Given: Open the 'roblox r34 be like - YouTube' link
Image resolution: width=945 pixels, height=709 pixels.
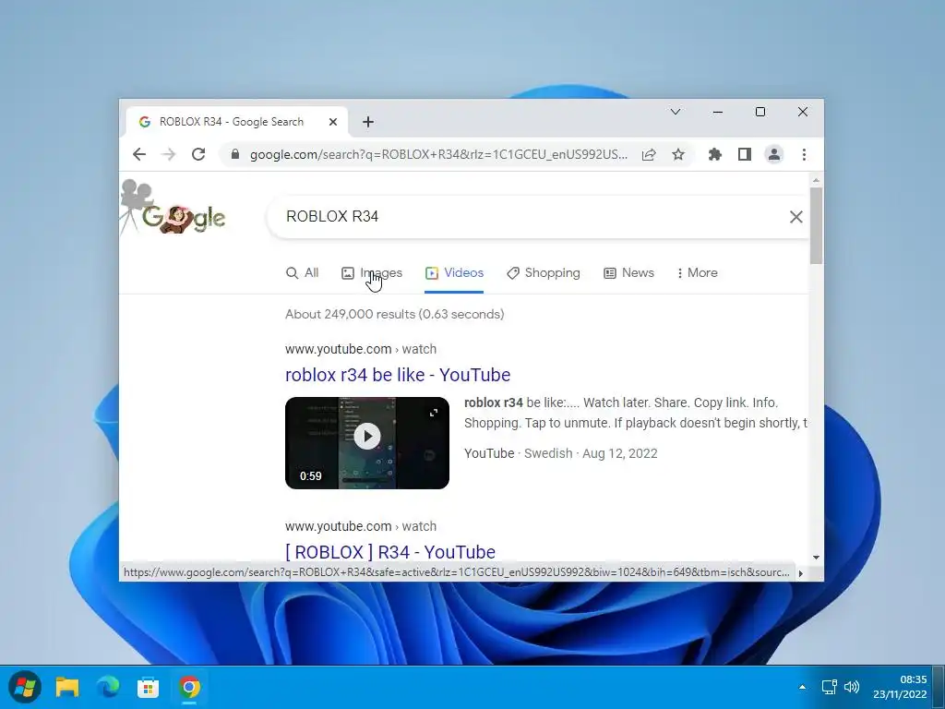Looking at the screenshot, I should tap(398, 375).
